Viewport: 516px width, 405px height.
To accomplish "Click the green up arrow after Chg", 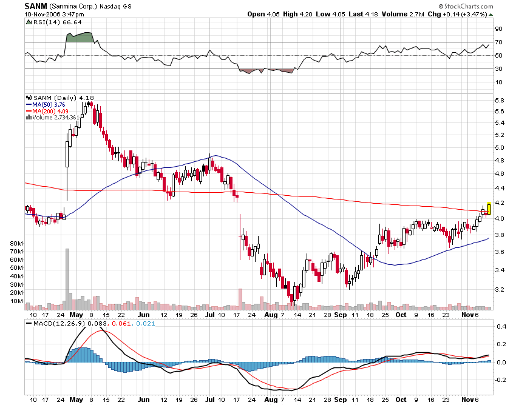I will tap(491, 15).
